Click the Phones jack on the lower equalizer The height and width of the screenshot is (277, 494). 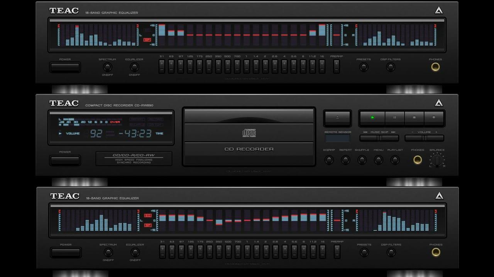pos(436,252)
